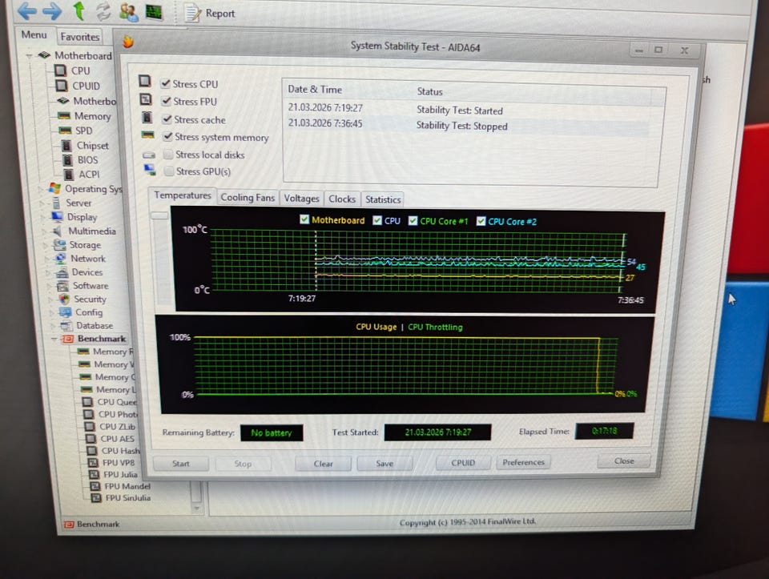Select the Database tree icon
The height and width of the screenshot is (579, 769).
[66, 325]
